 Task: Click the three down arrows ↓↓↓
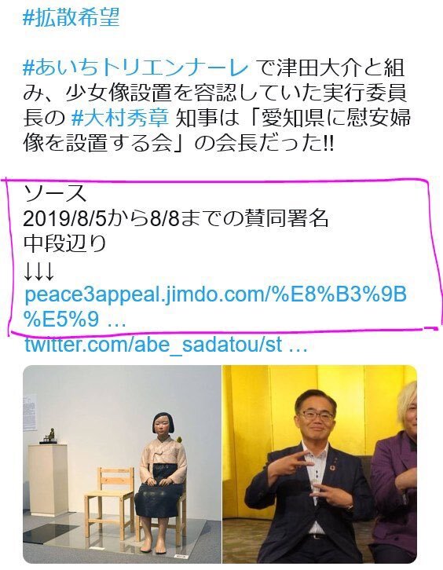click(x=39, y=272)
